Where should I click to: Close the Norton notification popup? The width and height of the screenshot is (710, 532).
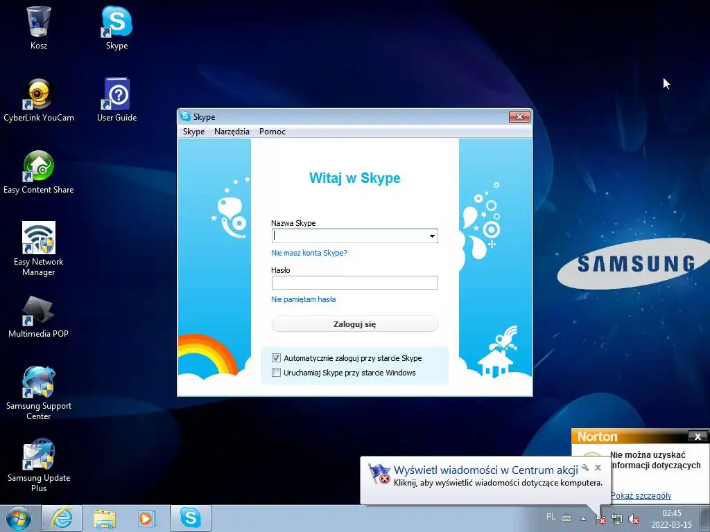tap(698, 436)
